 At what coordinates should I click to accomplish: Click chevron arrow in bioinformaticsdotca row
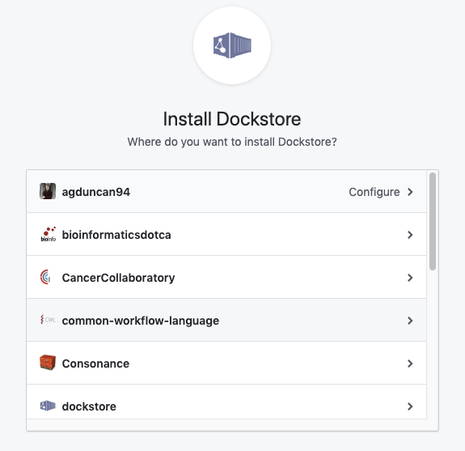point(410,235)
